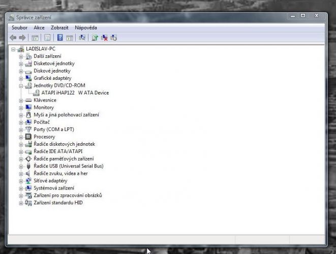Select Grafické adaptéry label

[x=52, y=78]
